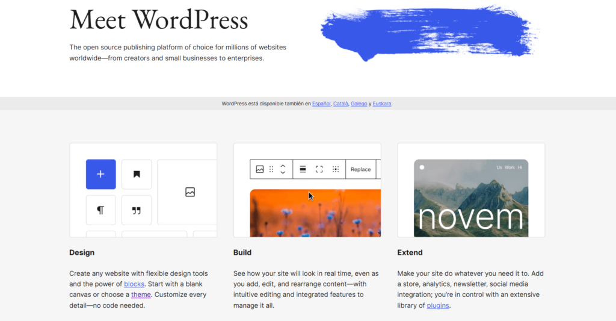Click the orange flower field image
The width and height of the screenshot is (616, 321).
pos(315,213)
